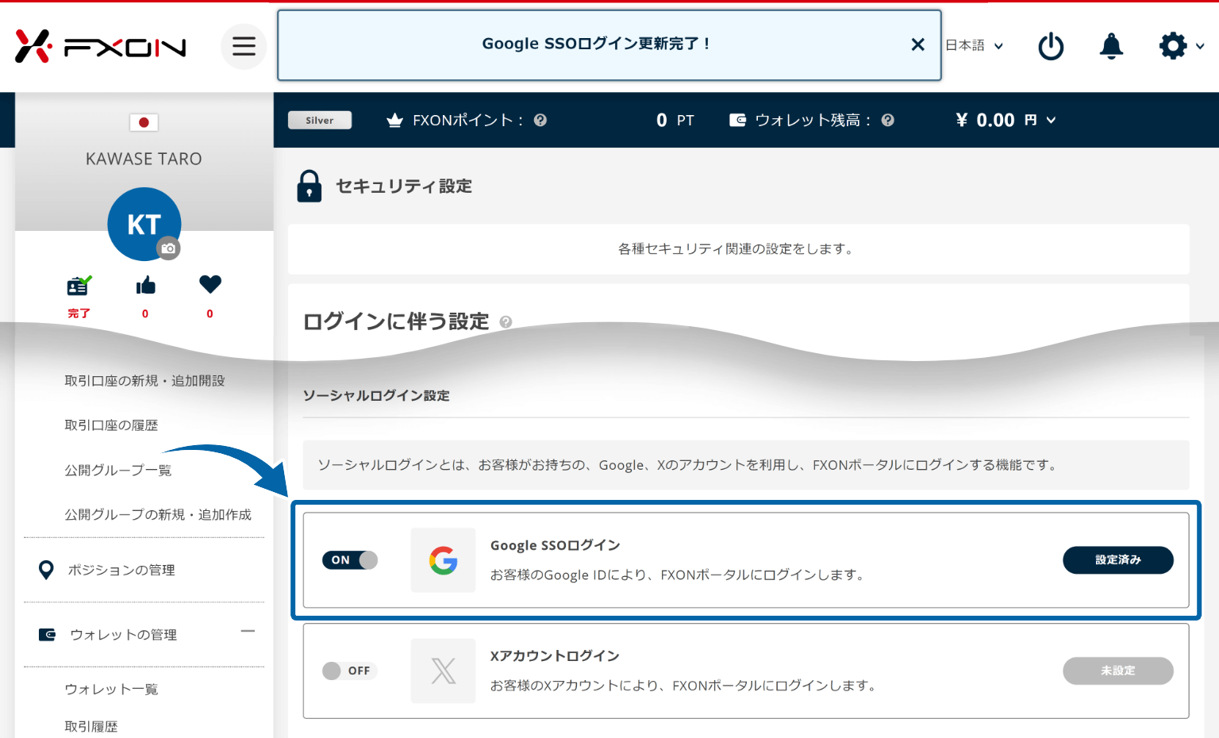Image resolution: width=1219 pixels, height=738 pixels.
Task: Show help for FXONポイント
Action: click(x=540, y=120)
